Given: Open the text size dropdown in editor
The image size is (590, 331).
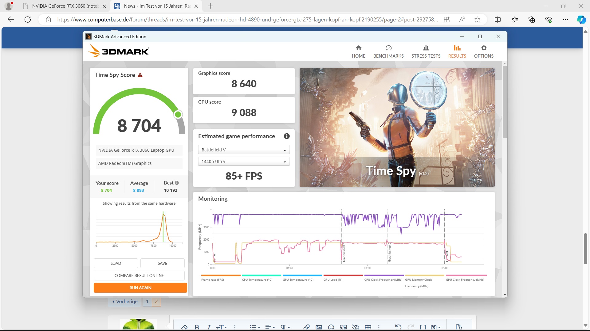Looking at the screenshot, I should [221, 327].
